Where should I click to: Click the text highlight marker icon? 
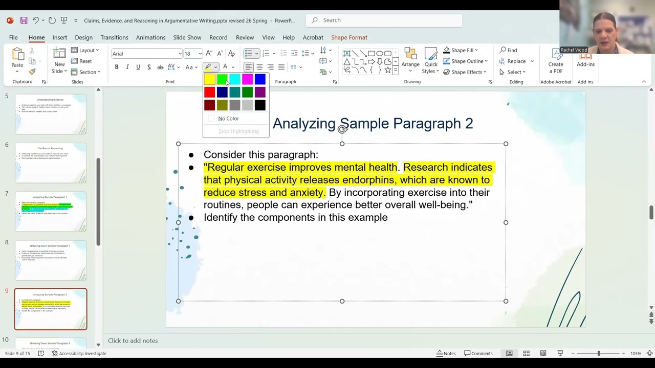click(x=208, y=67)
